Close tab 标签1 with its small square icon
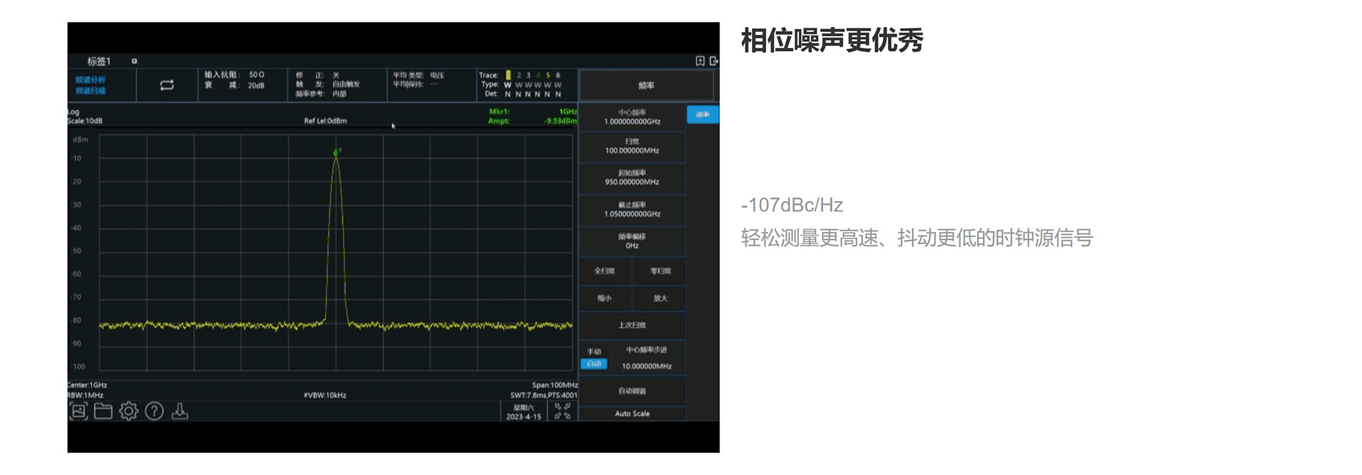 pos(134,62)
